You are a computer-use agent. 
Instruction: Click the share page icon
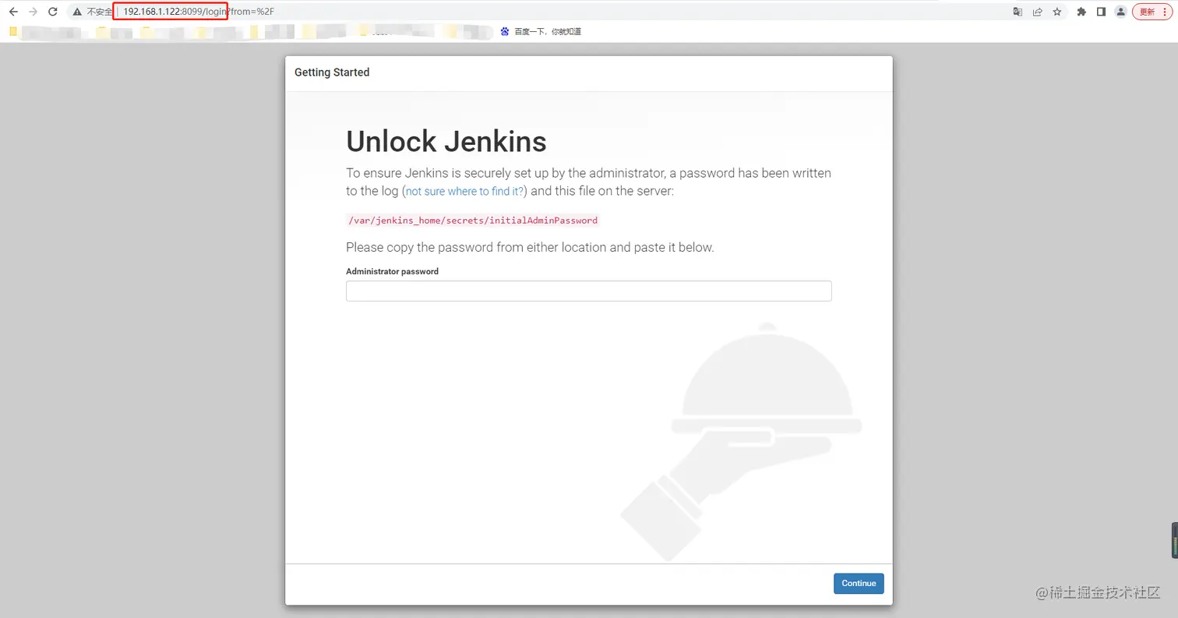1038,12
